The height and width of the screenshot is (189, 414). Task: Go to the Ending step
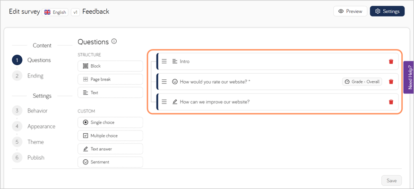(35, 76)
